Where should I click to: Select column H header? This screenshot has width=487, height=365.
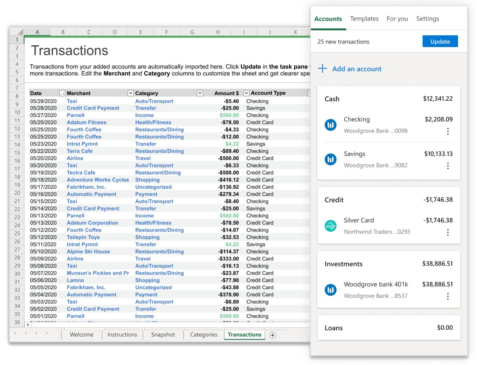point(218,32)
